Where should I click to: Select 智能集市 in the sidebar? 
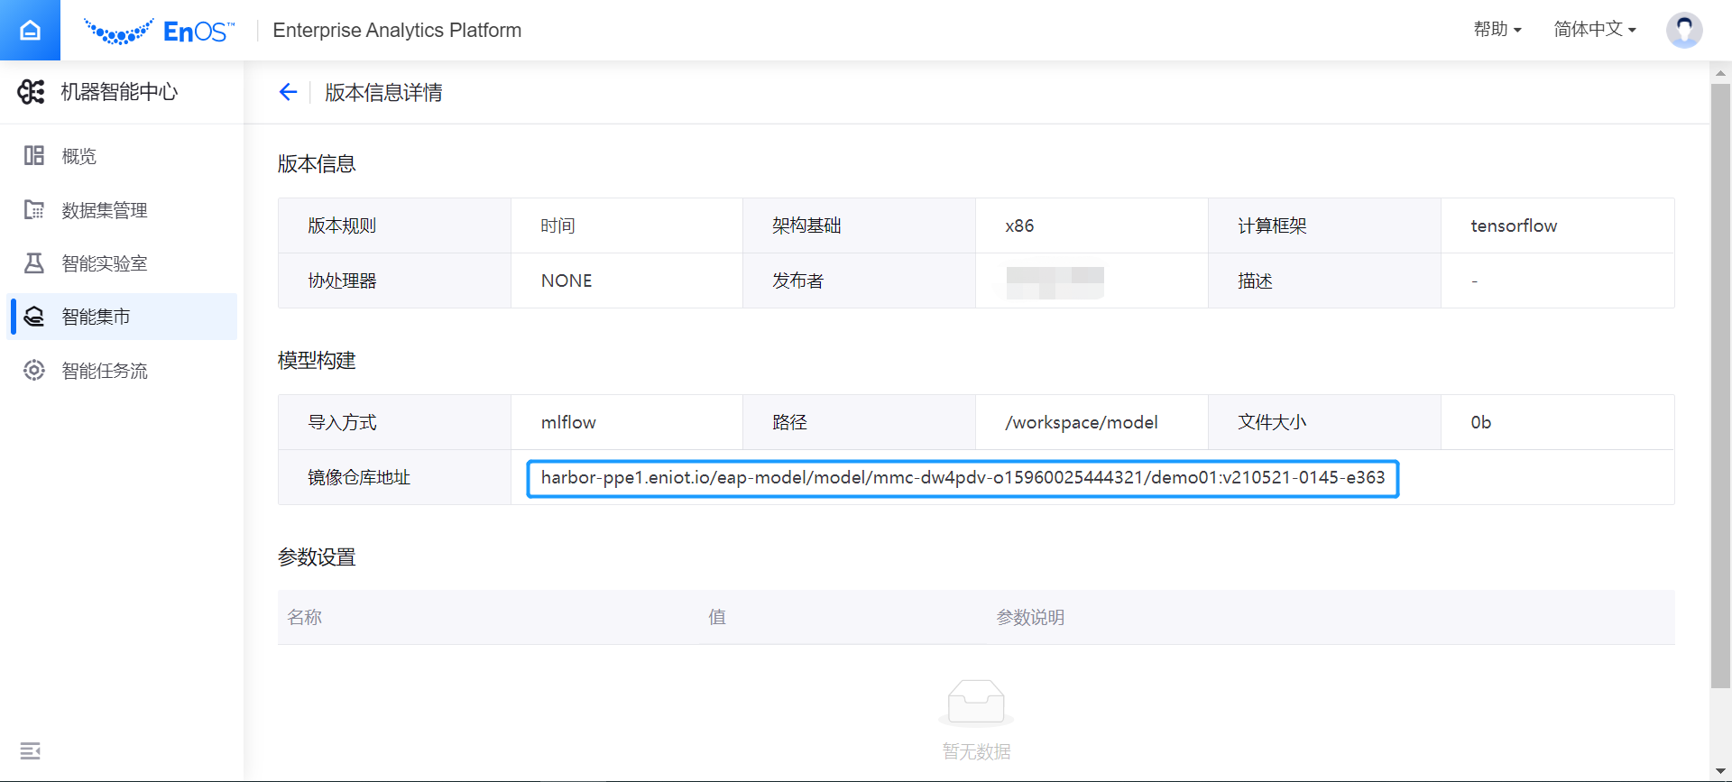[x=96, y=317]
